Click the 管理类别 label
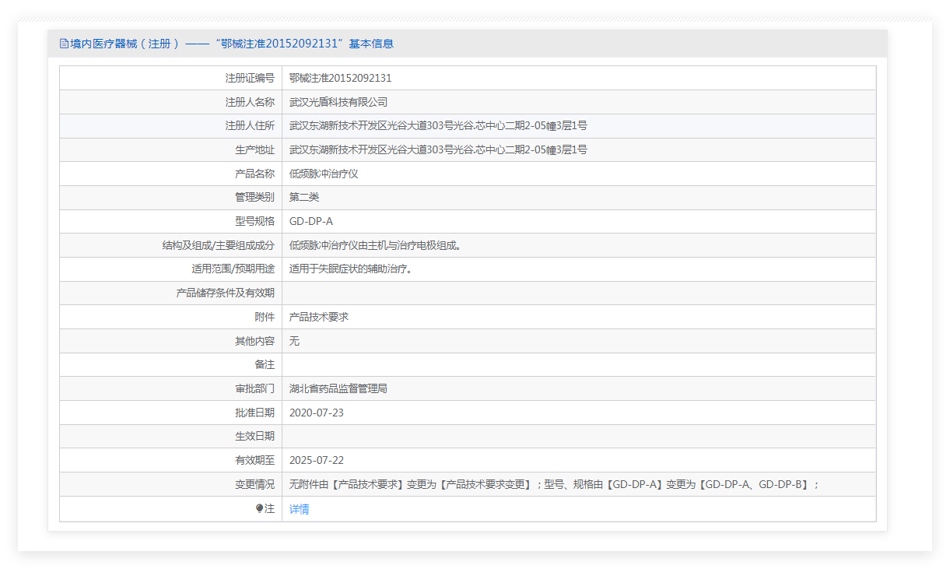Image resolution: width=950 pixels, height=569 pixels. click(x=254, y=197)
